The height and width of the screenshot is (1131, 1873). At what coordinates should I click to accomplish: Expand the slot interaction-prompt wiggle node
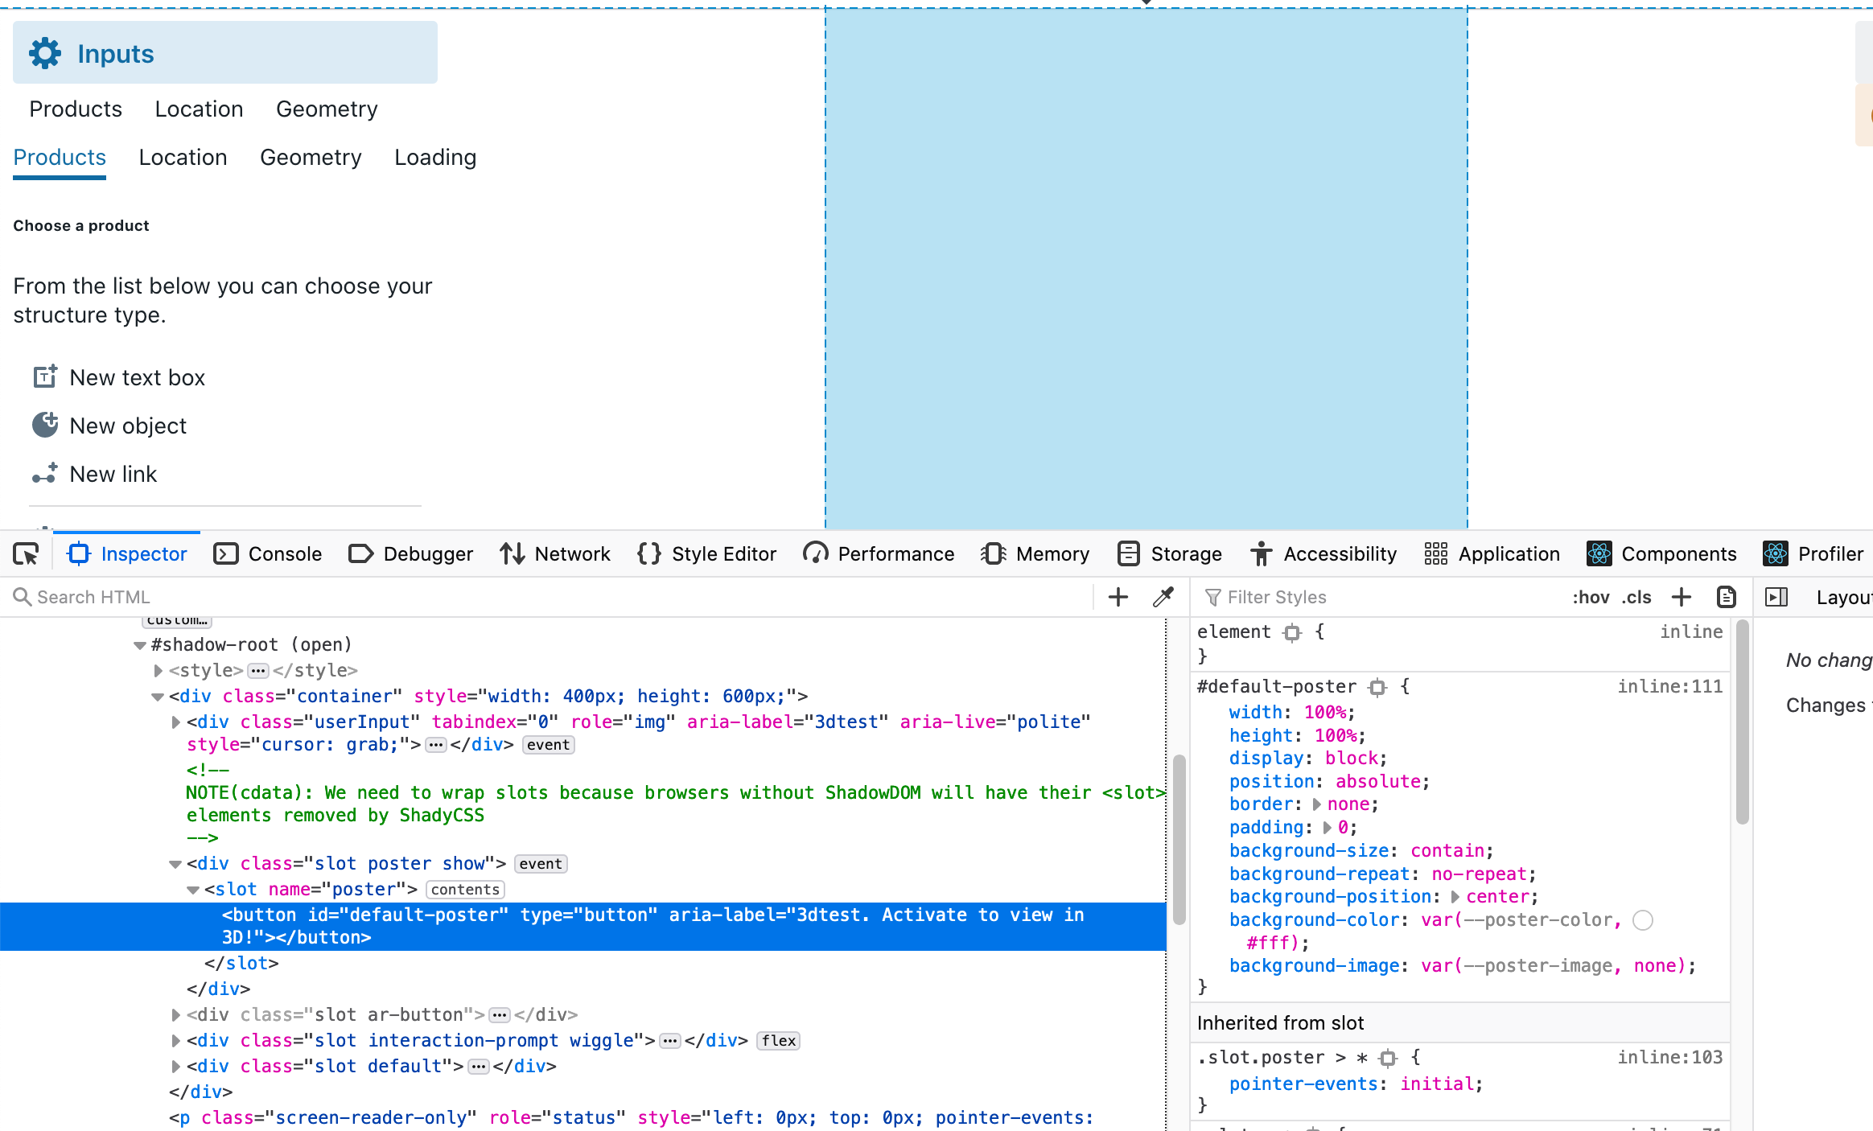click(x=175, y=1041)
